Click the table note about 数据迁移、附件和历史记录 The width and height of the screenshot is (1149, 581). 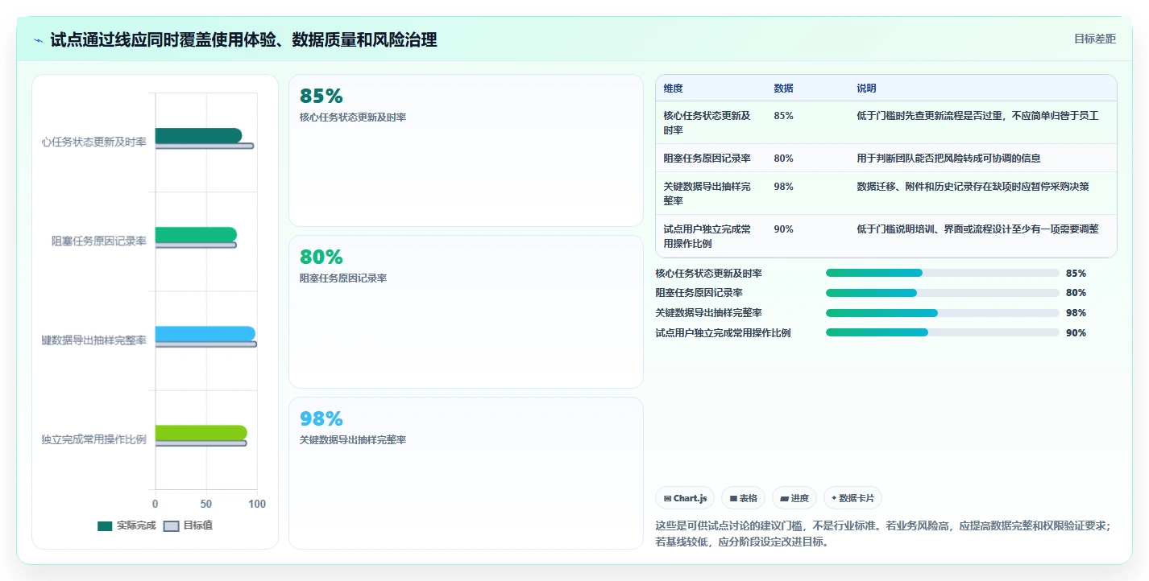(x=973, y=187)
